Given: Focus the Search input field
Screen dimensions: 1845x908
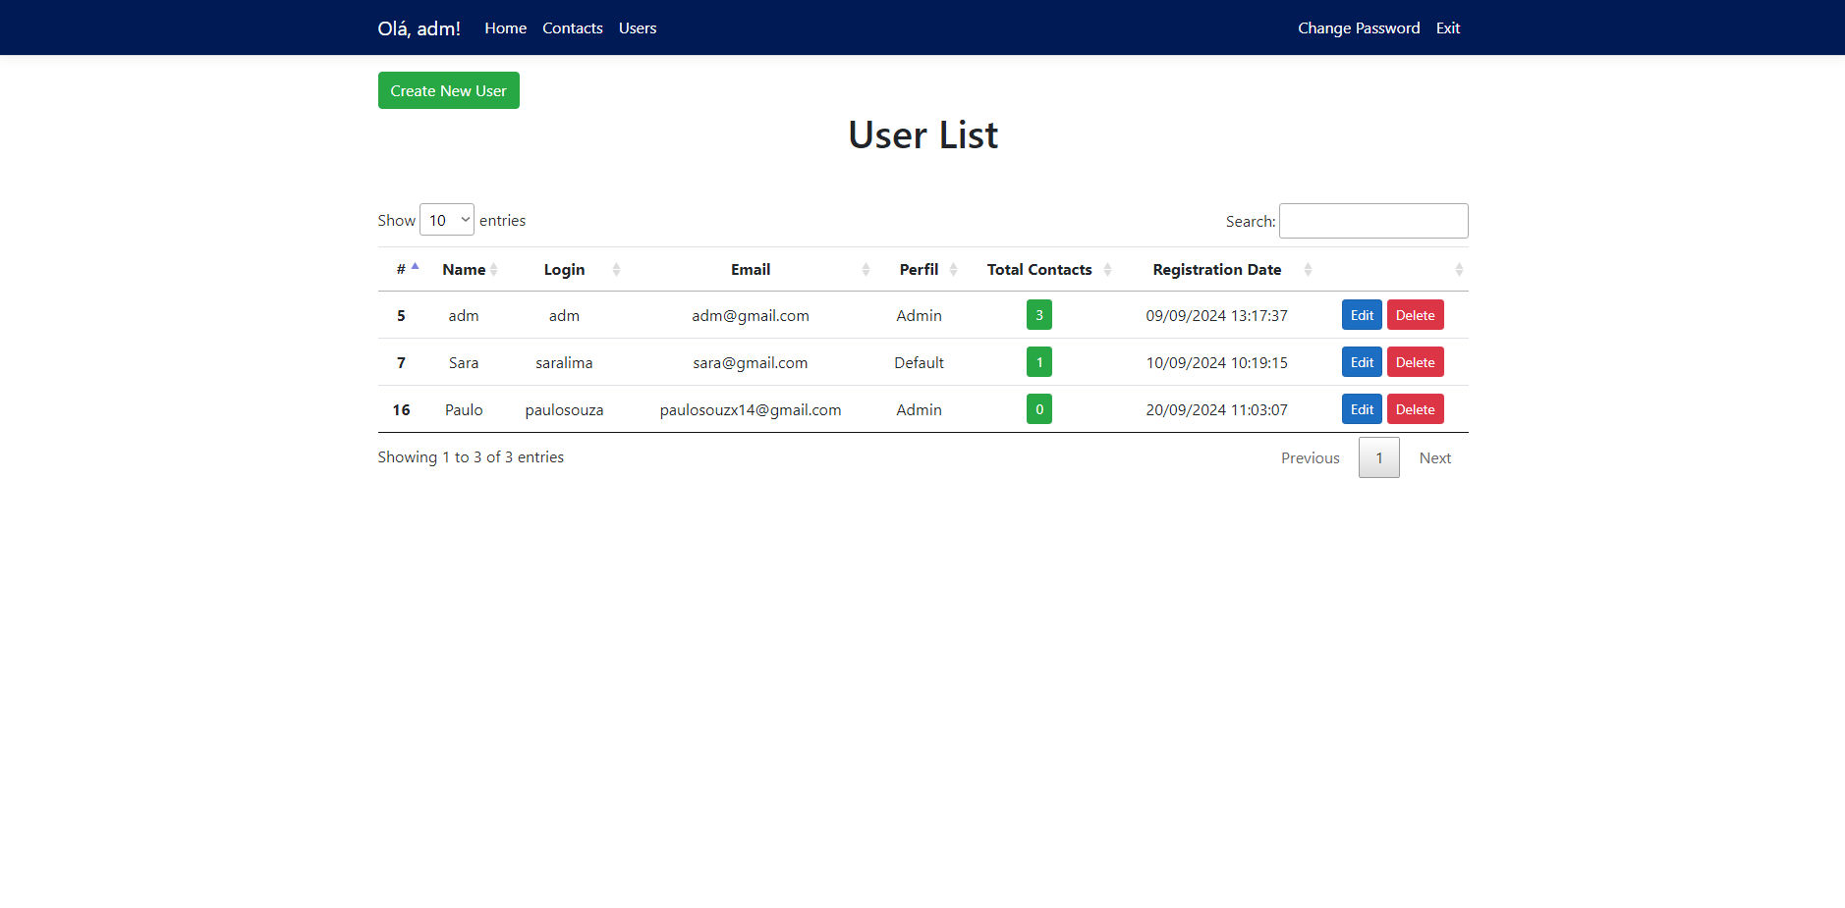Looking at the screenshot, I should pyautogui.click(x=1372, y=221).
